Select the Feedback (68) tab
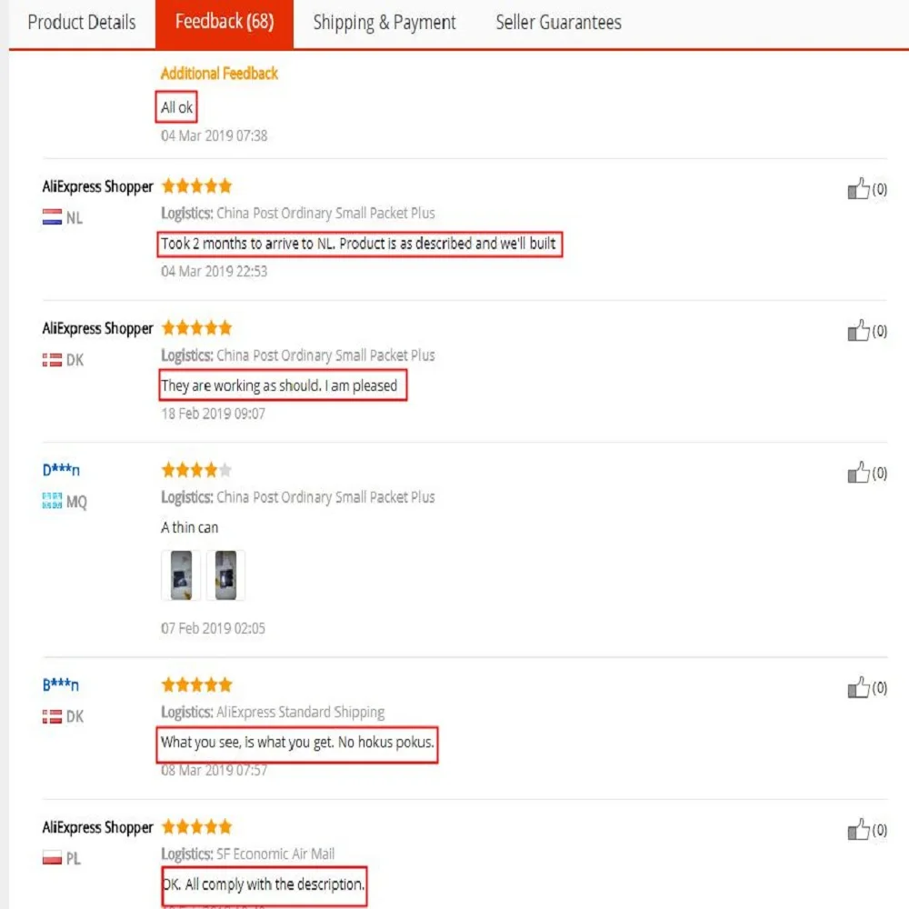The height and width of the screenshot is (909, 909). point(225,22)
